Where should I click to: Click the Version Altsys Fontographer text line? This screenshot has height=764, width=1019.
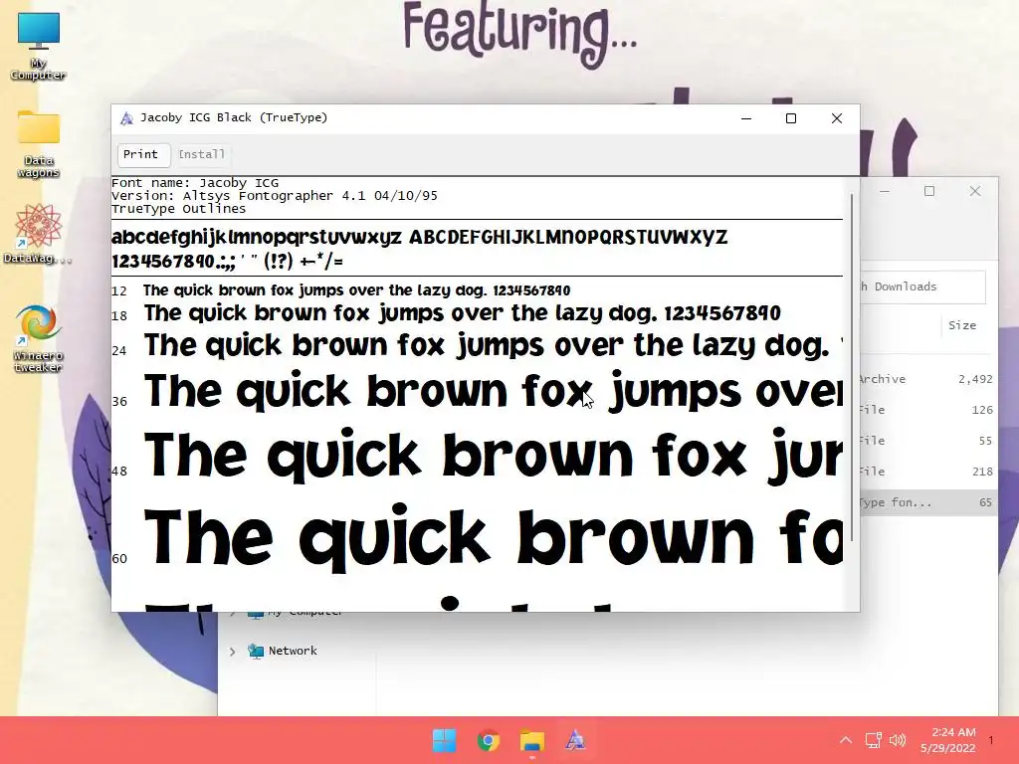[x=275, y=196]
